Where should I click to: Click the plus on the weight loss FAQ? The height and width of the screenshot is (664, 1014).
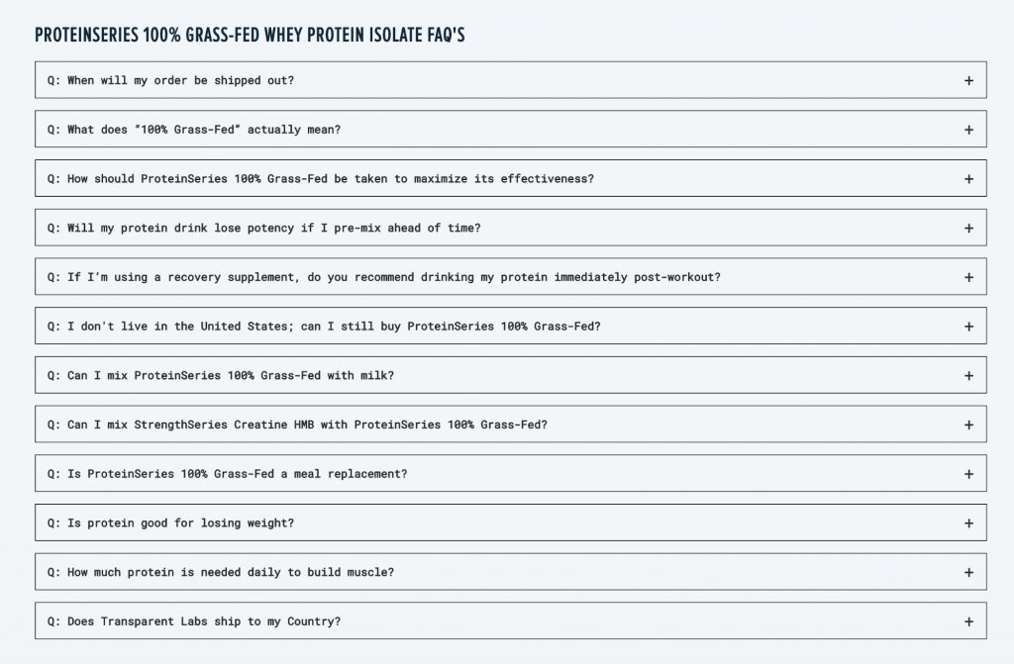[x=967, y=522]
